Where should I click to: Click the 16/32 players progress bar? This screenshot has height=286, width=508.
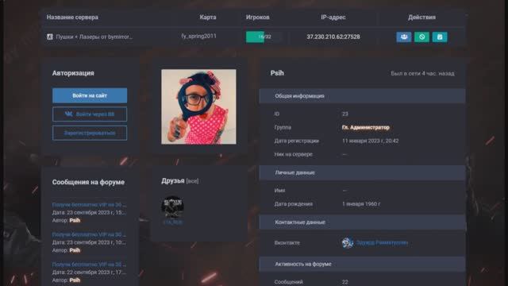pyautogui.click(x=264, y=37)
